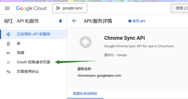
Task: Open 页面使用协议 menu item
Action: point(34,71)
